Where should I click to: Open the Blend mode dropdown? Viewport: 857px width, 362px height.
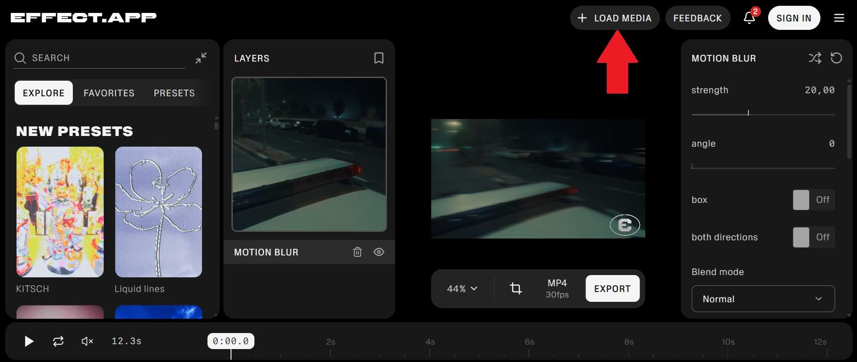pyautogui.click(x=763, y=299)
